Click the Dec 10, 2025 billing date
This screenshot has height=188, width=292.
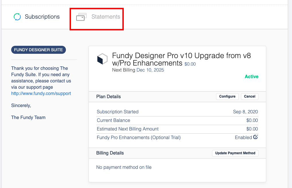[150, 70]
